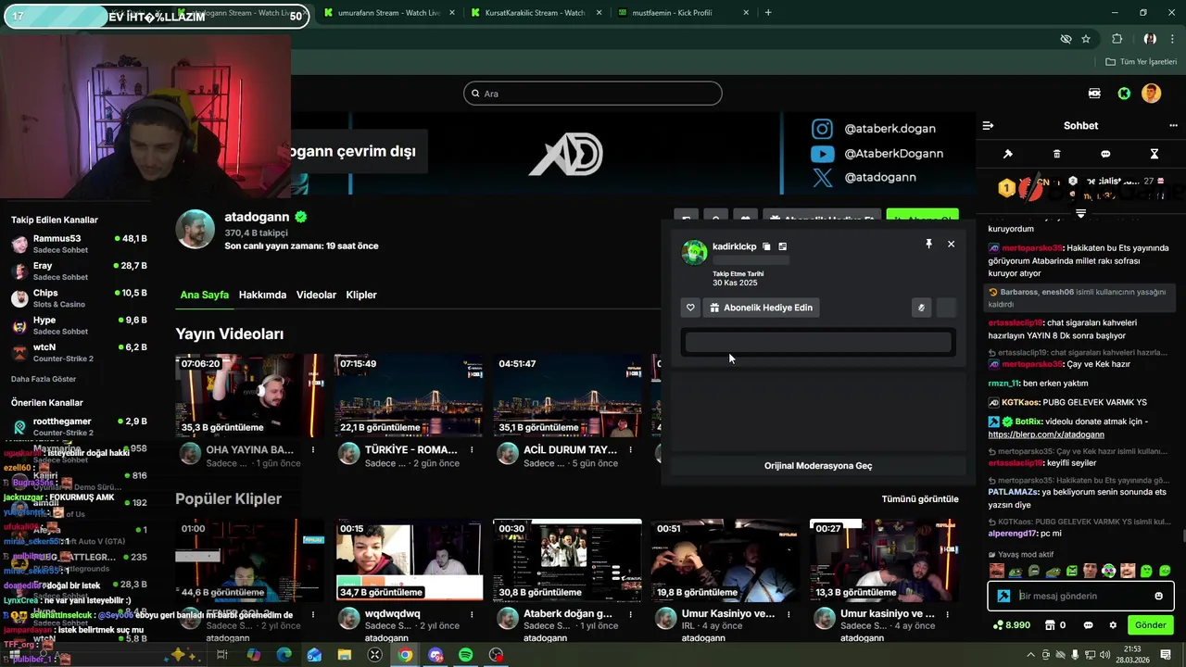
Task: Open options menu for Ataberk doğan g... clip
Action: coord(630,614)
